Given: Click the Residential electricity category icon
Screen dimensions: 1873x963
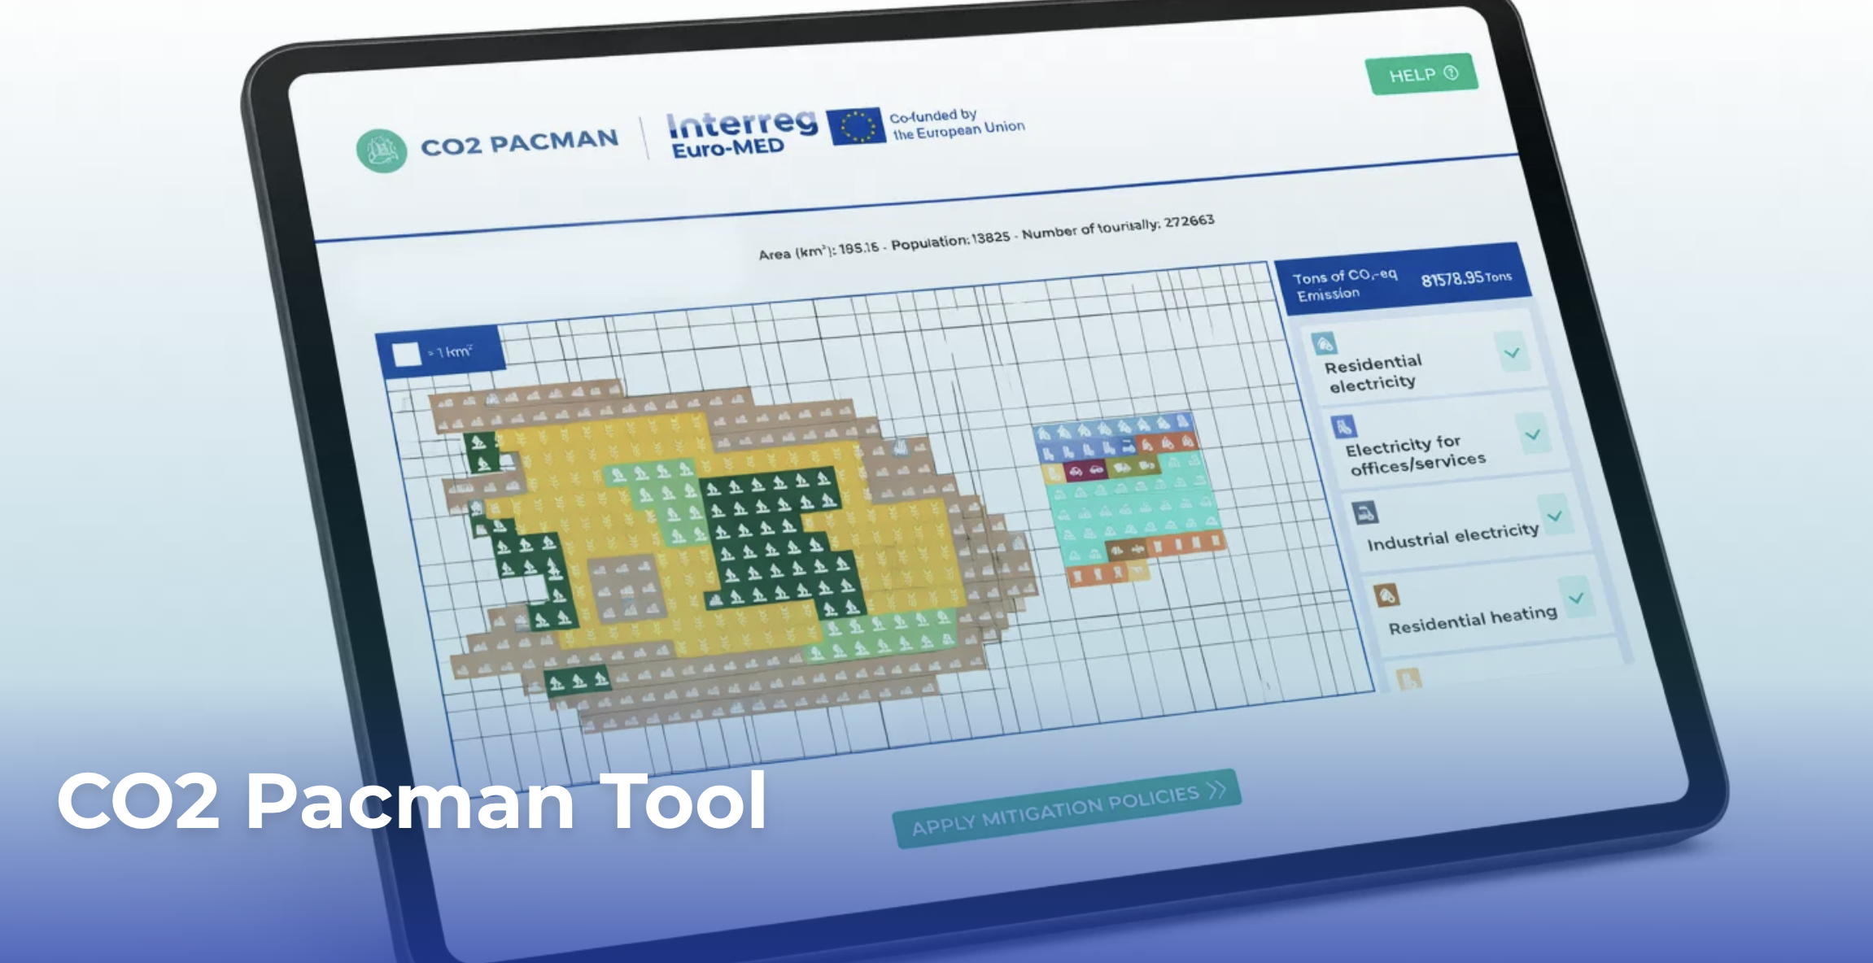Looking at the screenshot, I should (x=1324, y=343).
